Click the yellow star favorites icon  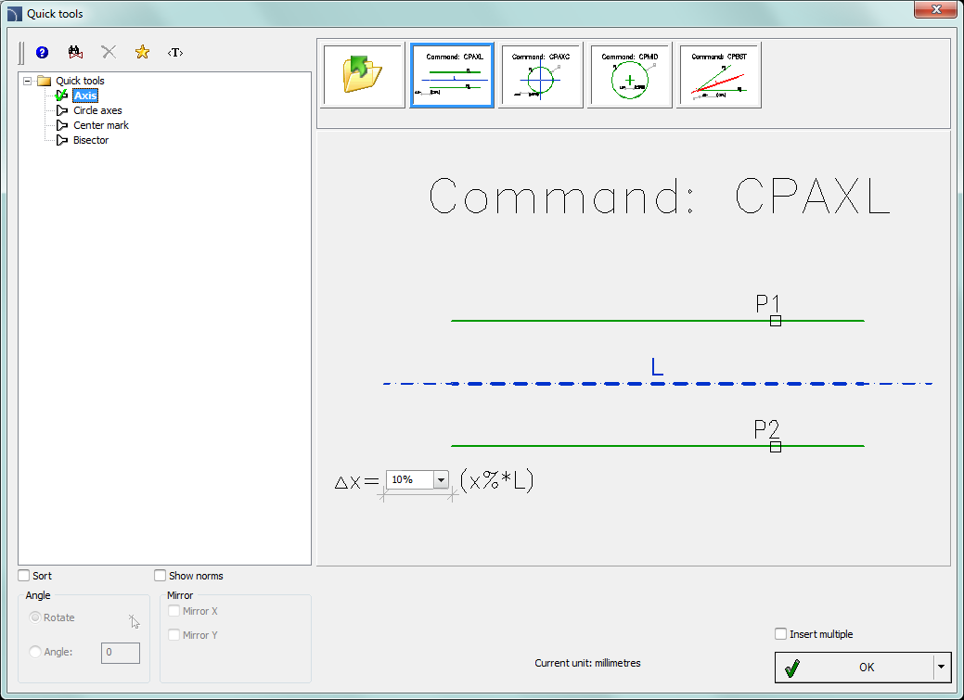tap(142, 53)
